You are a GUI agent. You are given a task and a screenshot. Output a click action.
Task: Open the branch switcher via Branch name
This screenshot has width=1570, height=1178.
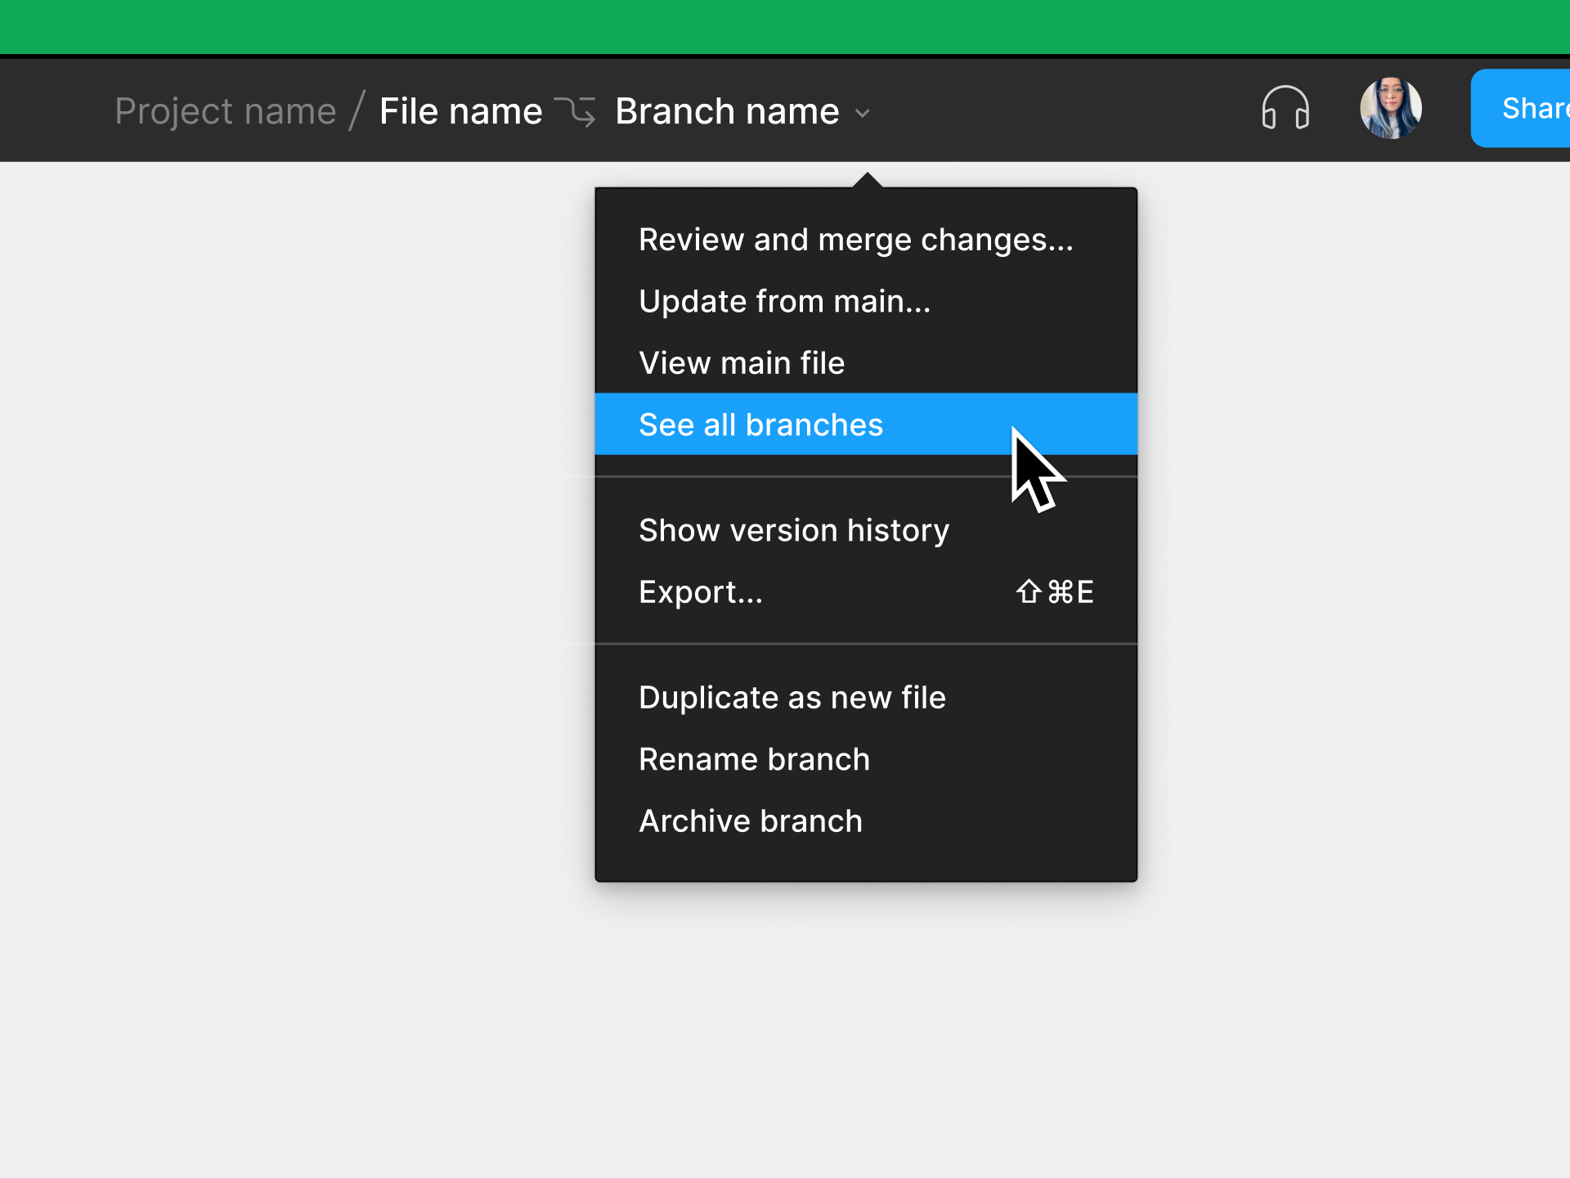tap(726, 111)
